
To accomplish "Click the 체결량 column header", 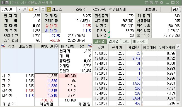I will (x=134, y=48).
